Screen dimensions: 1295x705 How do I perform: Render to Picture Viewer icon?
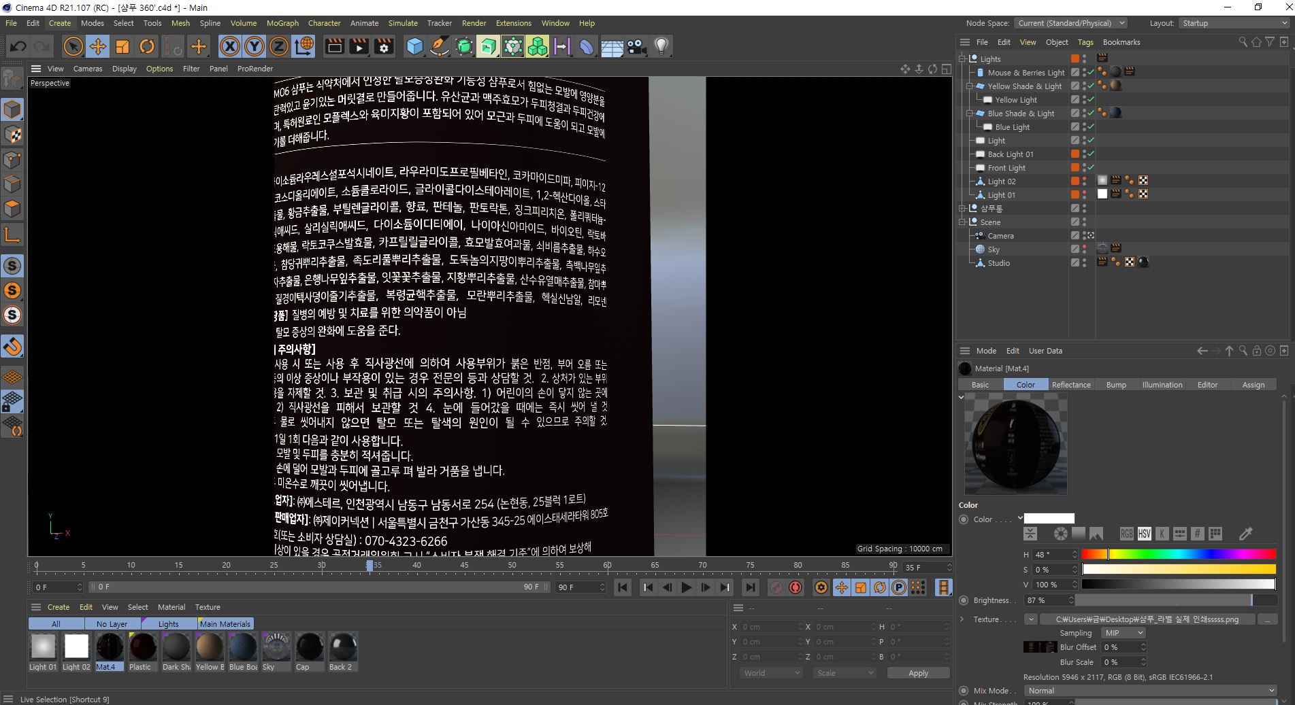coord(359,46)
